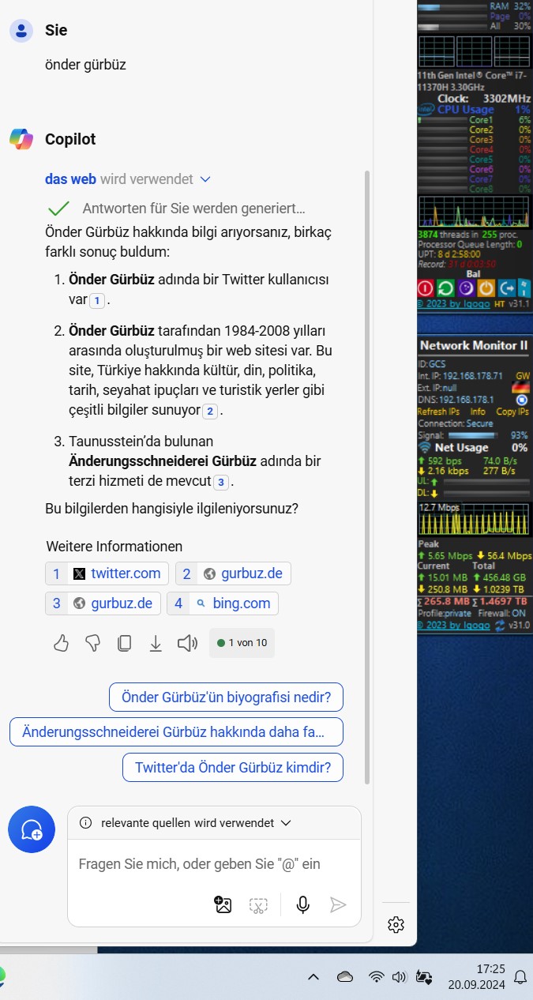
Task: Send the message with arrow icon
Action: pos(338,905)
